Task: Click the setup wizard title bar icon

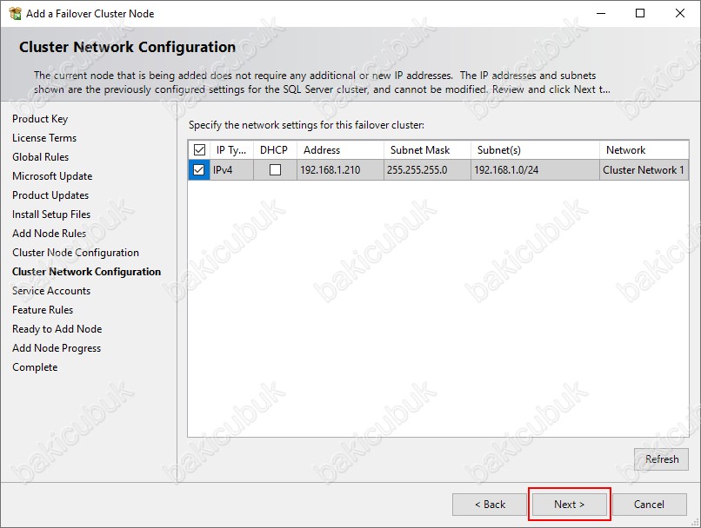Action: click(x=15, y=13)
